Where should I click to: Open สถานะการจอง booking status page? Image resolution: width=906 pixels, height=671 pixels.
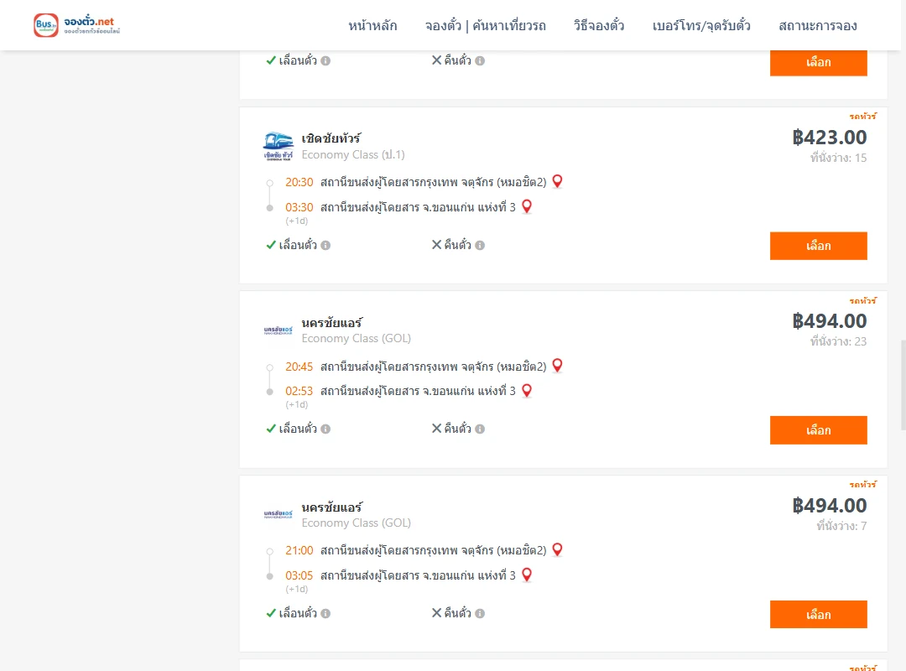click(818, 26)
